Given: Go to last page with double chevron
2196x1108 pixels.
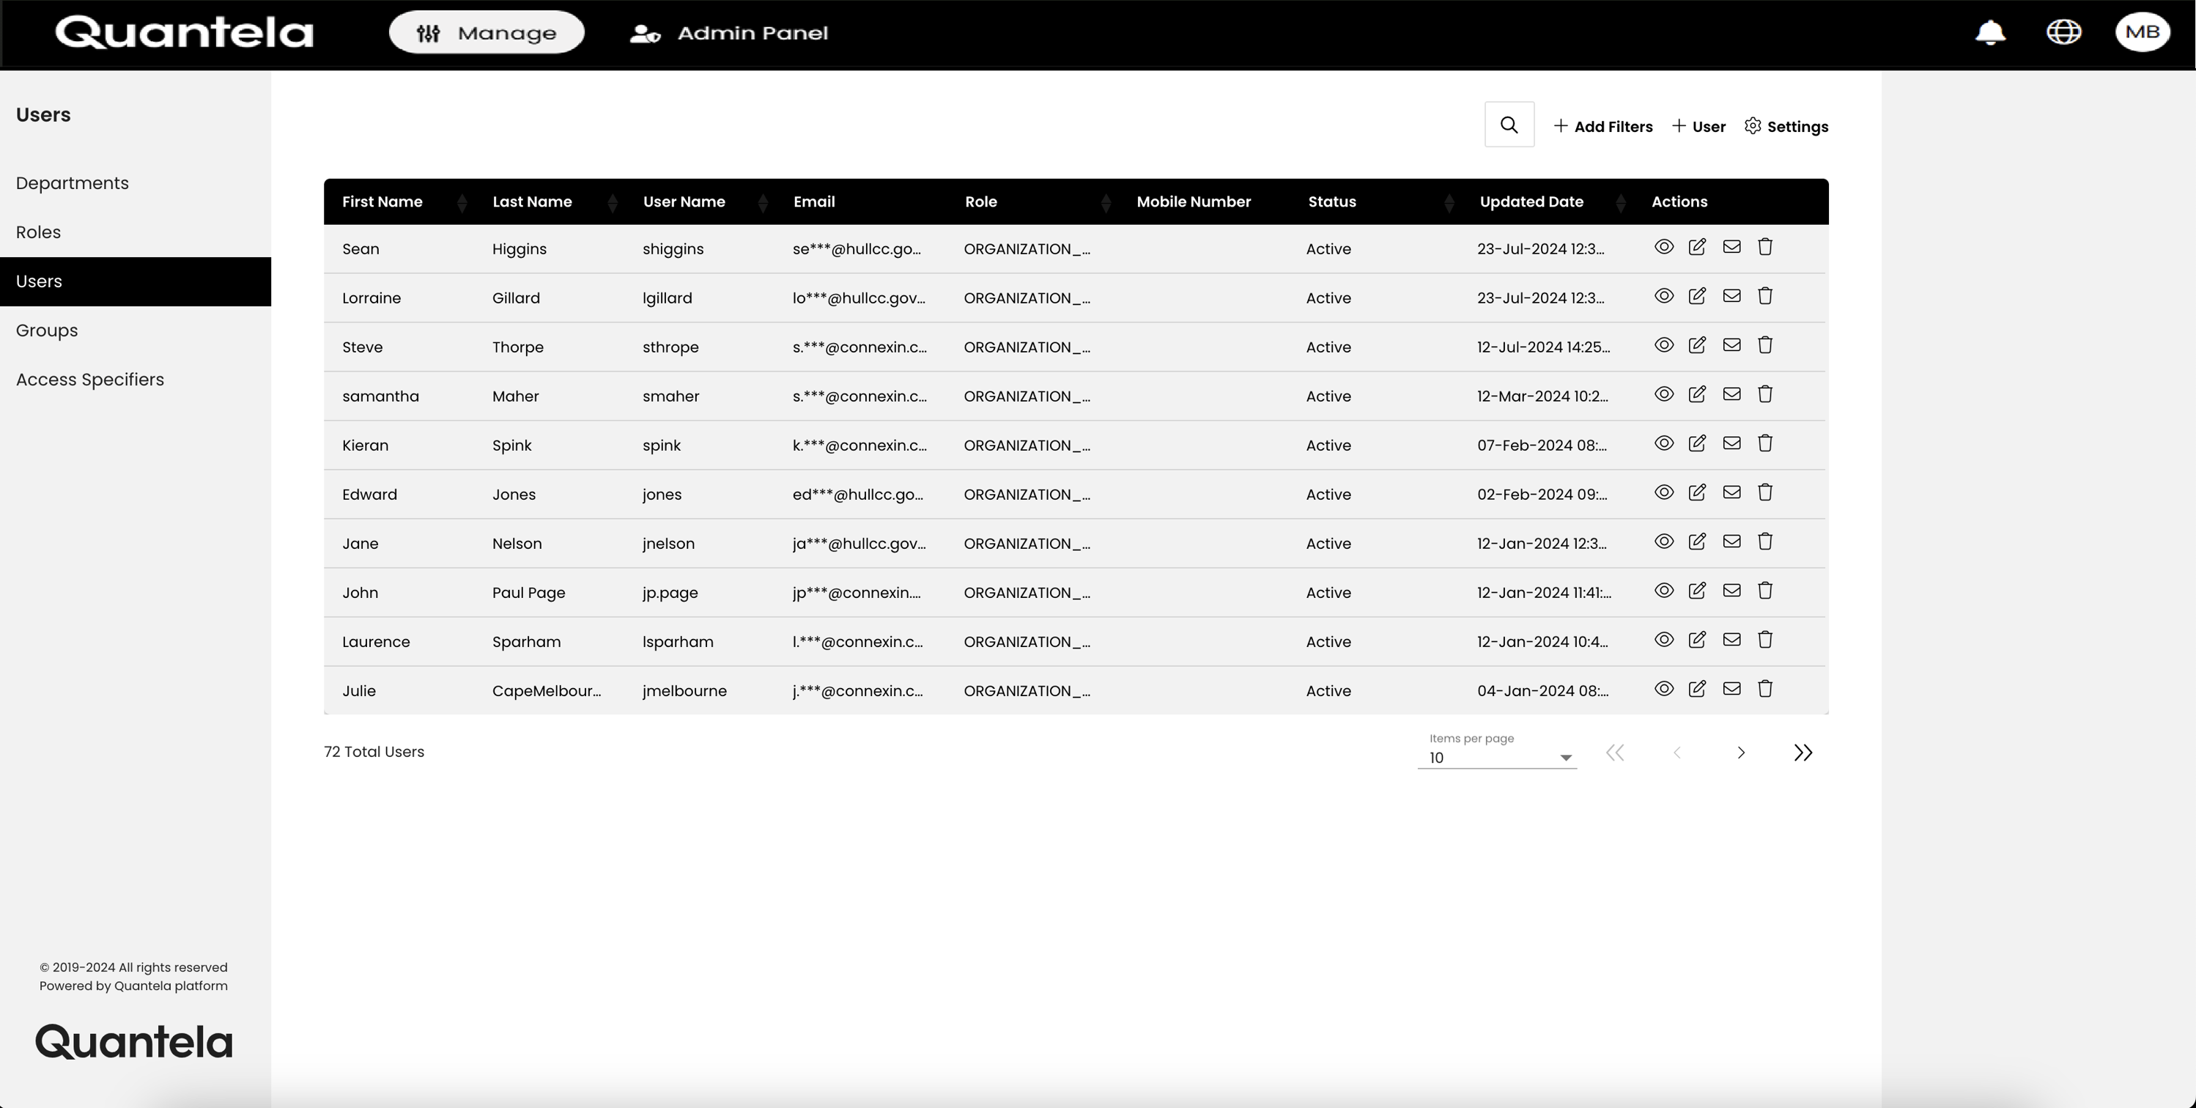Looking at the screenshot, I should pos(1804,753).
